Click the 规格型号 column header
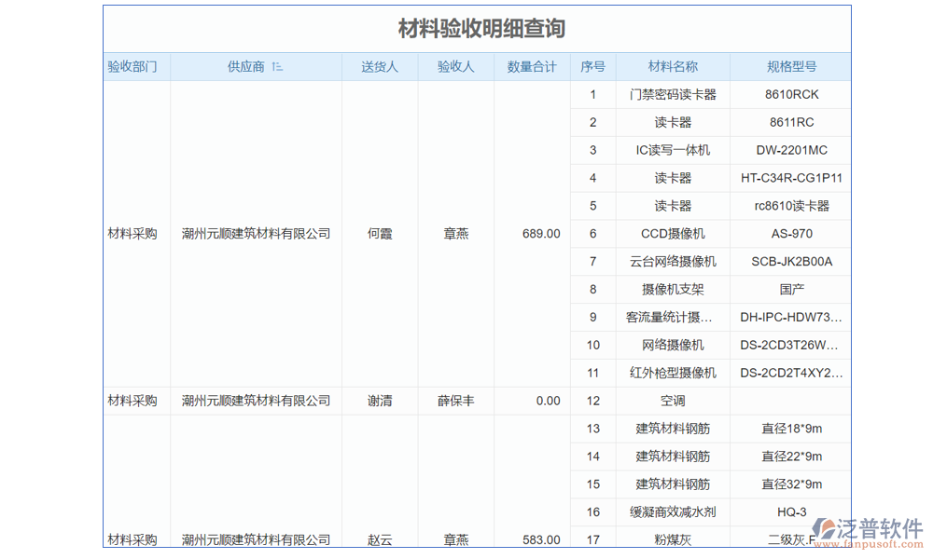This screenshot has width=933, height=559. 791,67
